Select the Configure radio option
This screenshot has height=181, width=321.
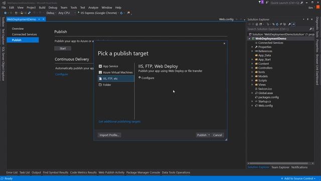(139, 77)
